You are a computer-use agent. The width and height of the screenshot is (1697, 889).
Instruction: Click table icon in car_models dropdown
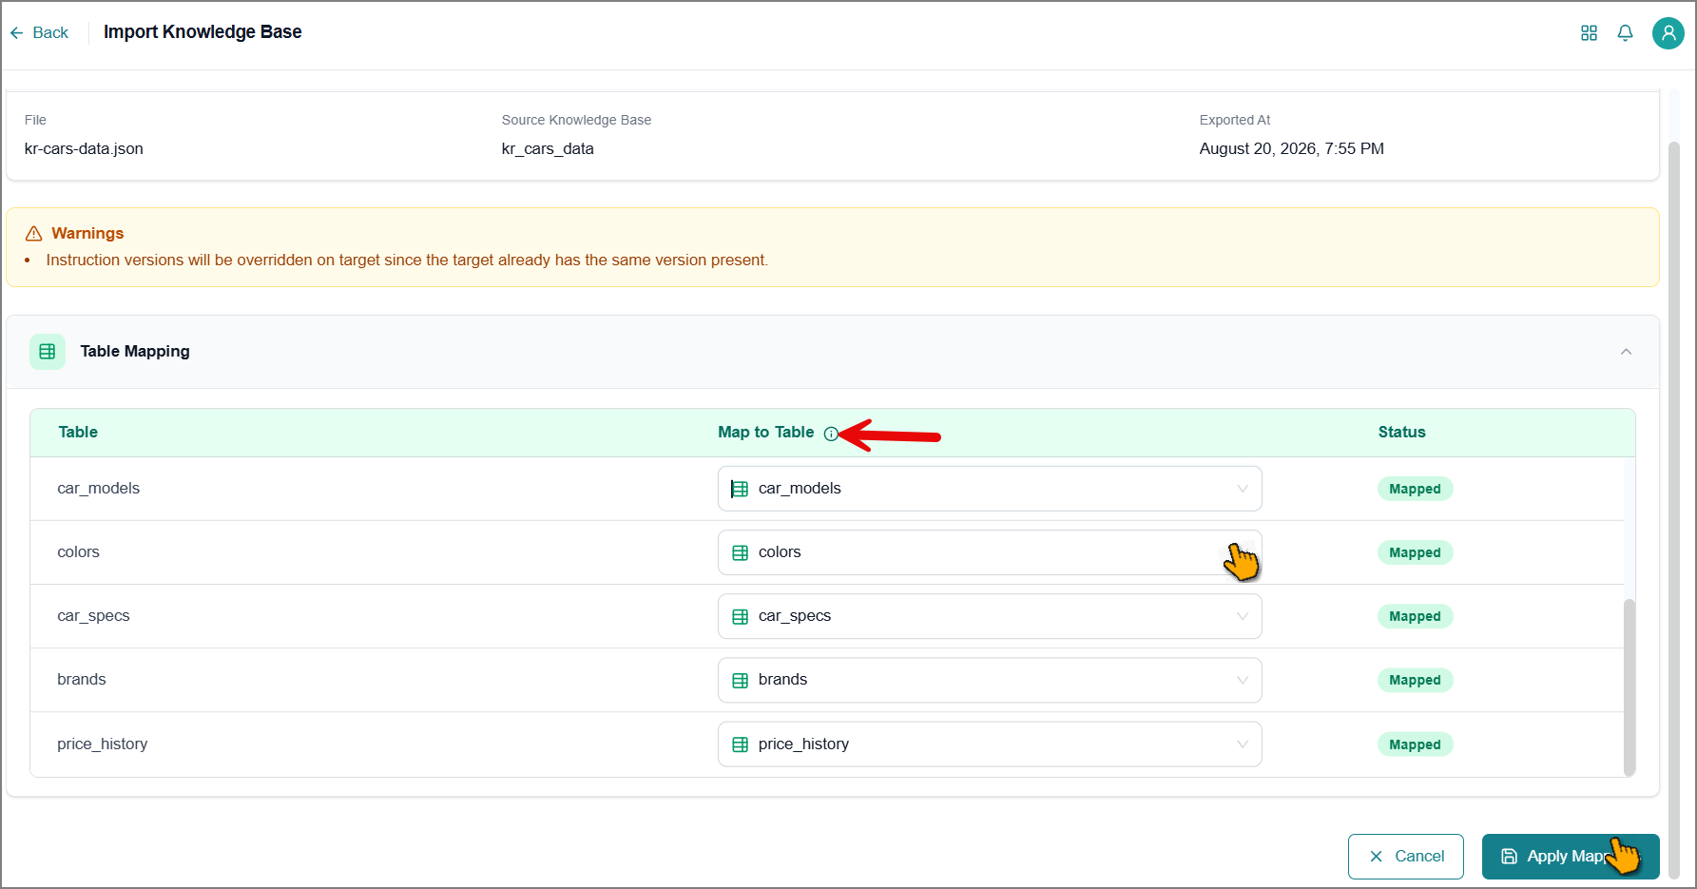740,489
